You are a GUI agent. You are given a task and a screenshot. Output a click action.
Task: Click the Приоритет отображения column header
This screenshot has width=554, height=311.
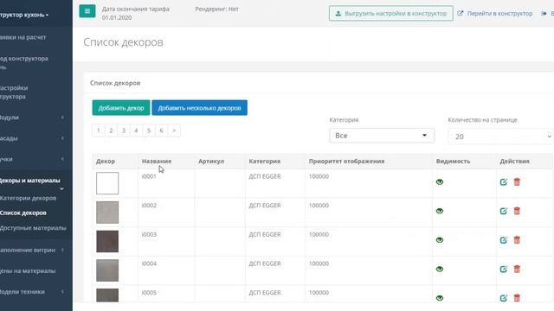346,162
